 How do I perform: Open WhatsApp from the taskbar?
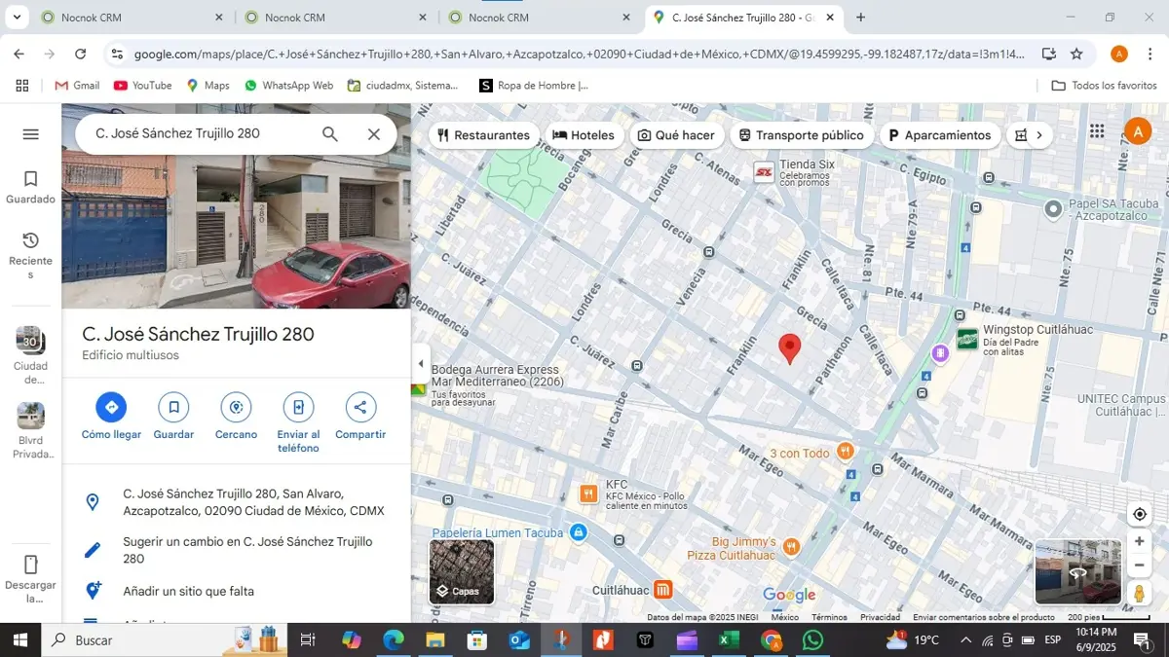pyautogui.click(x=812, y=639)
